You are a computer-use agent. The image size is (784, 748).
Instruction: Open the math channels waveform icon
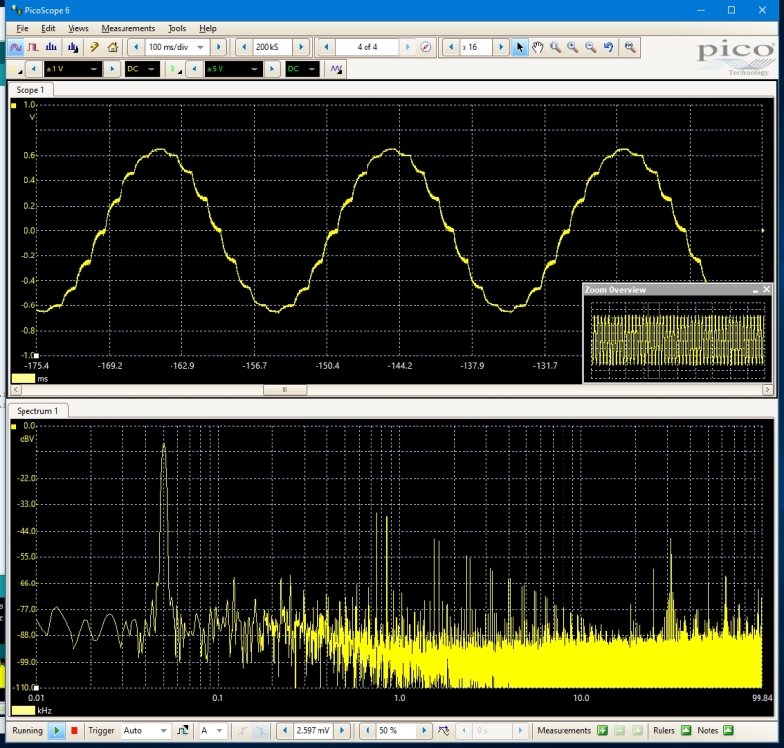(x=336, y=69)
